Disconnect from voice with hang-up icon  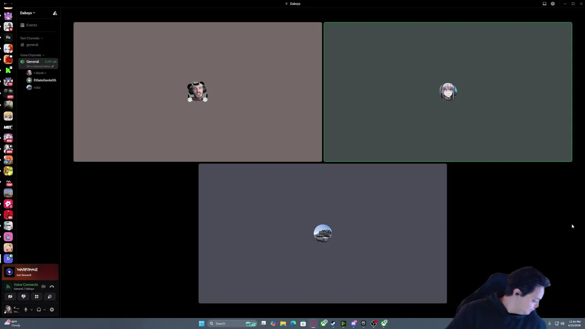coord(52,287)
